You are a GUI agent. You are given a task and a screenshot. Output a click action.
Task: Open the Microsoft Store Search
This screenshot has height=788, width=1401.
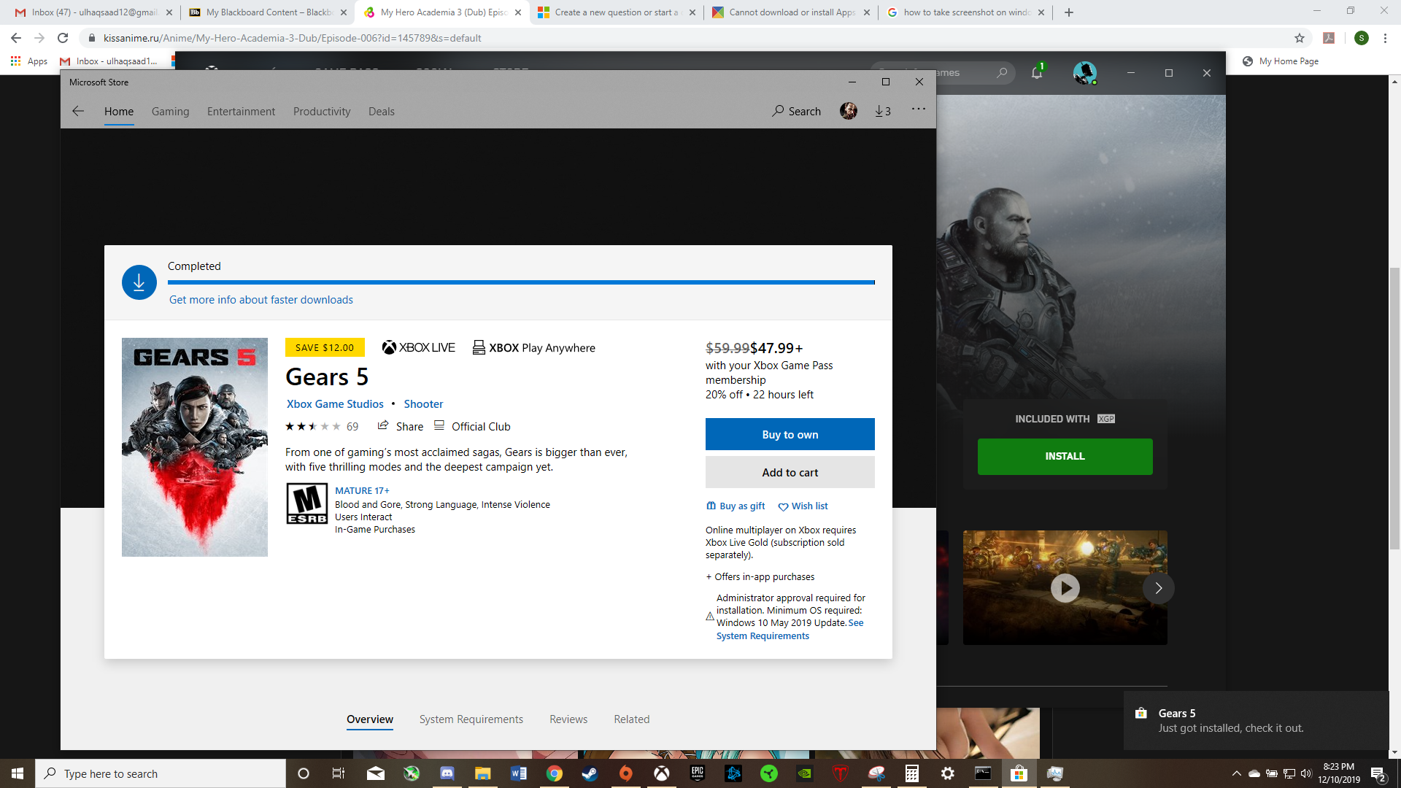click(797, 111)
